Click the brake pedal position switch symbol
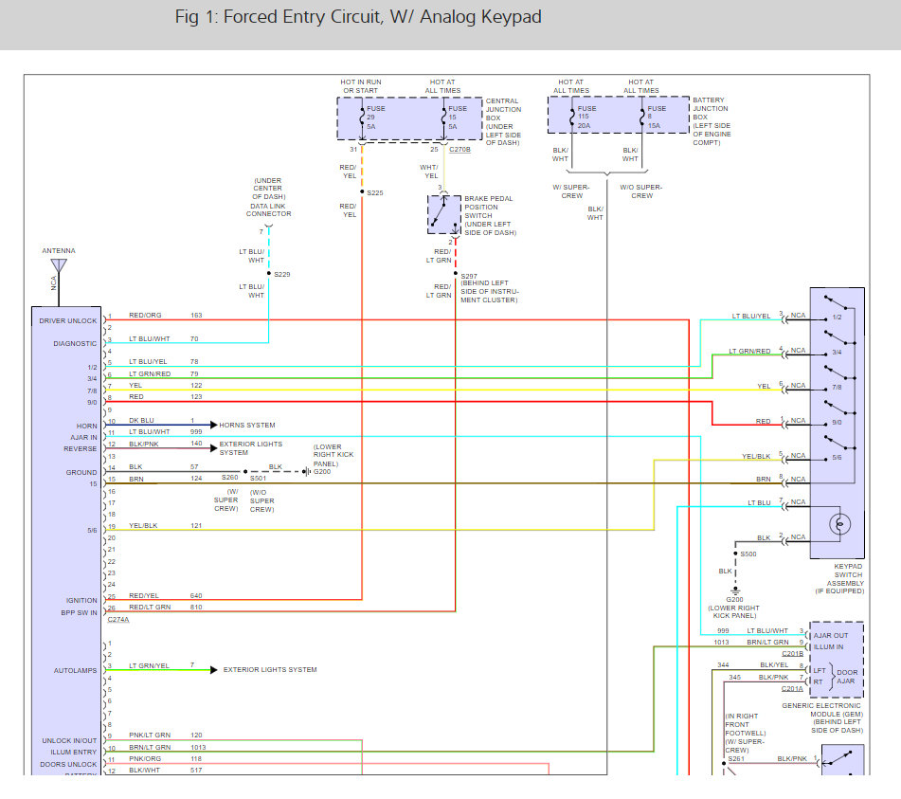The width and height of the screenshot is (901, 799). point(443,214)
